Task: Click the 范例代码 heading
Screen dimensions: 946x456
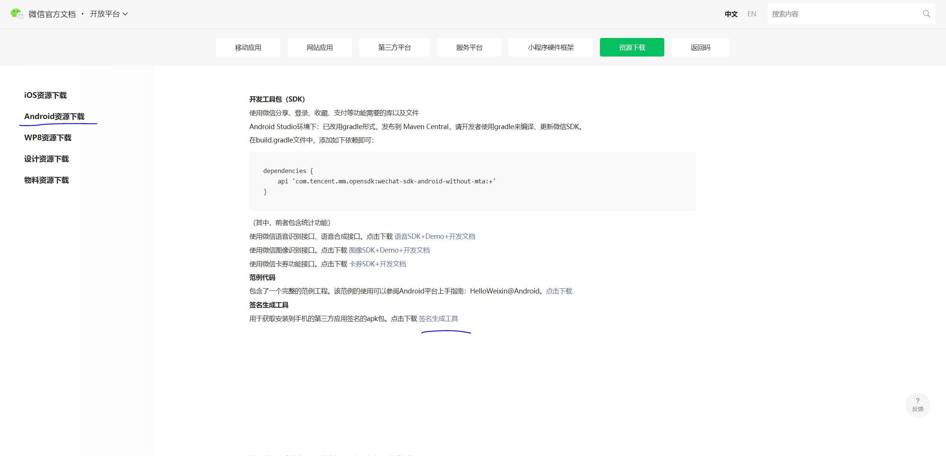Action: coord(262,277)
